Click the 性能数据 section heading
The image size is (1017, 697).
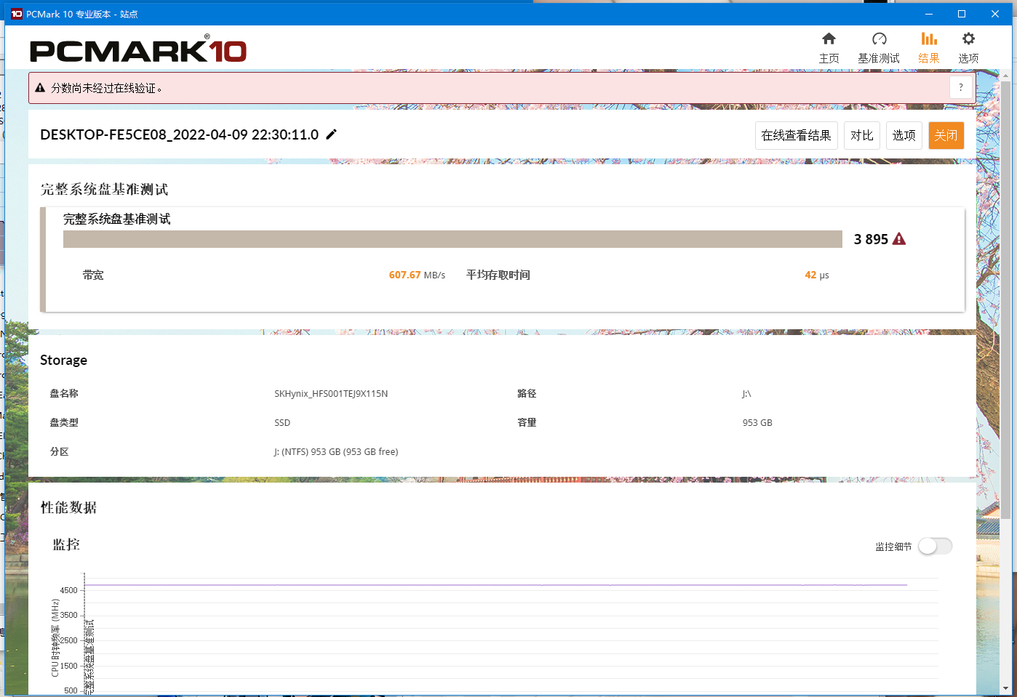(x=68, y=507)
